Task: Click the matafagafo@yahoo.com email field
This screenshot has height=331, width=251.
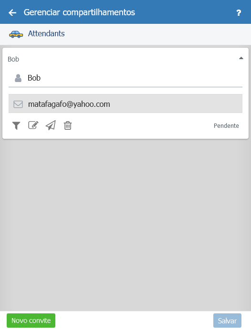Action: (125, 103)
